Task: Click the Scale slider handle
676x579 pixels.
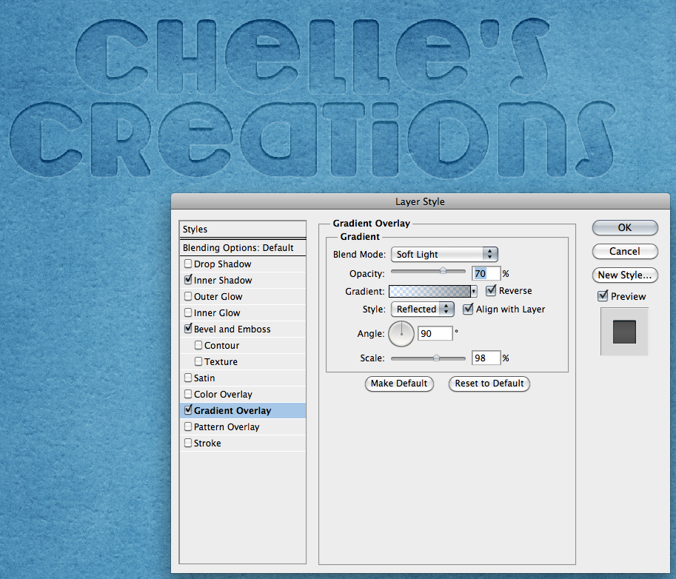Action: (436, 358)
